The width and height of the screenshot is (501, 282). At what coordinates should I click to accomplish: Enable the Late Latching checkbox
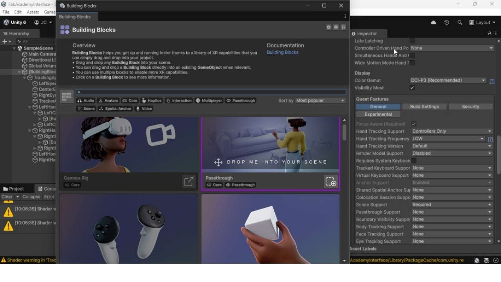pos(412,41)
